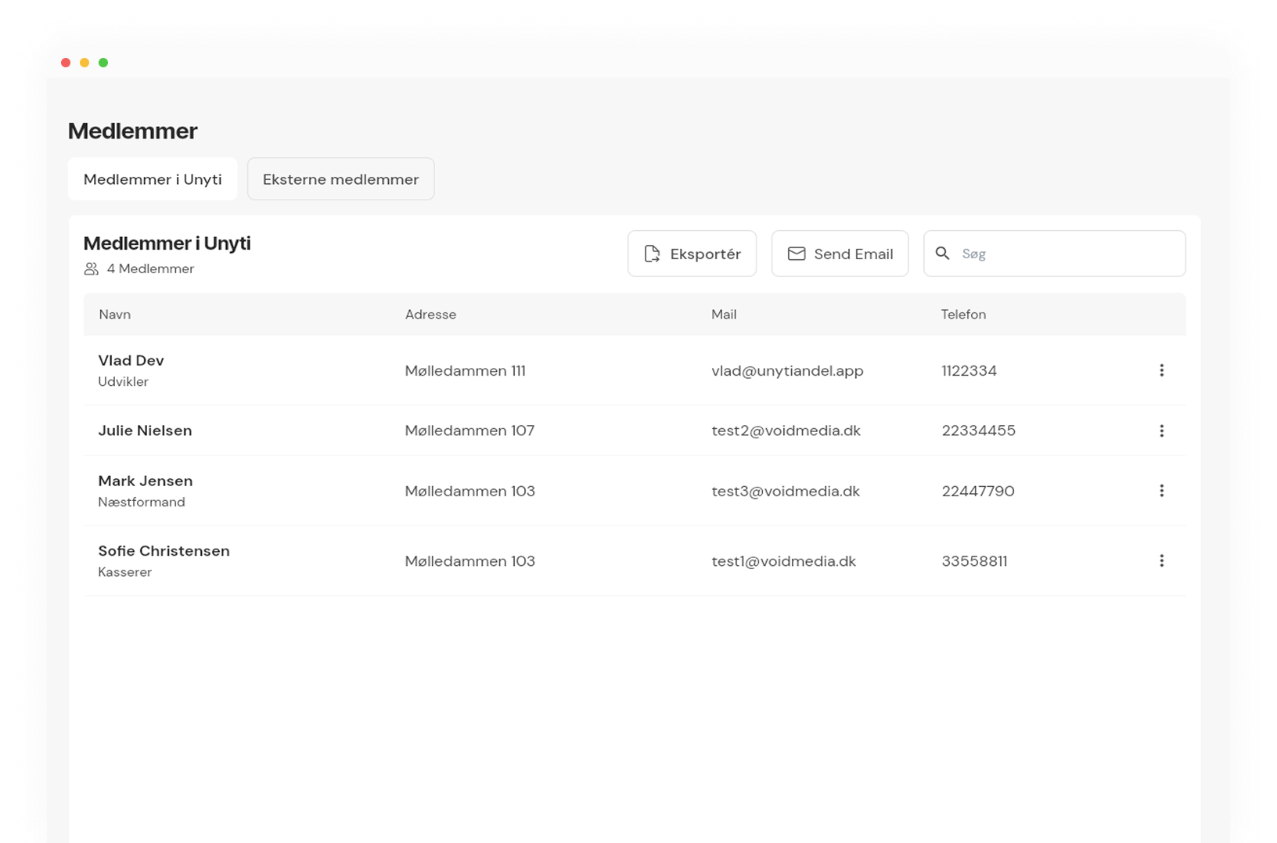Click phone number 1122334
The width and height of the screenshot is (1277, 843).
[969, 371]
